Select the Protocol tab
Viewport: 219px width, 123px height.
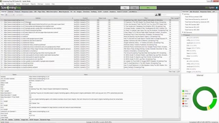coord(17,12)
